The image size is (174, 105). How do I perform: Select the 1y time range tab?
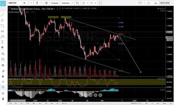[x=21, y=103]
